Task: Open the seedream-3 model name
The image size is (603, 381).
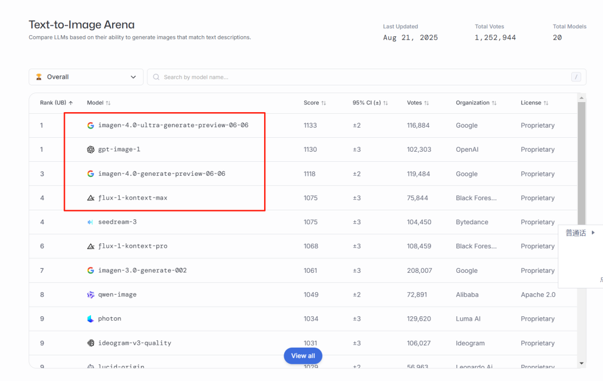Action: [117, 222]
